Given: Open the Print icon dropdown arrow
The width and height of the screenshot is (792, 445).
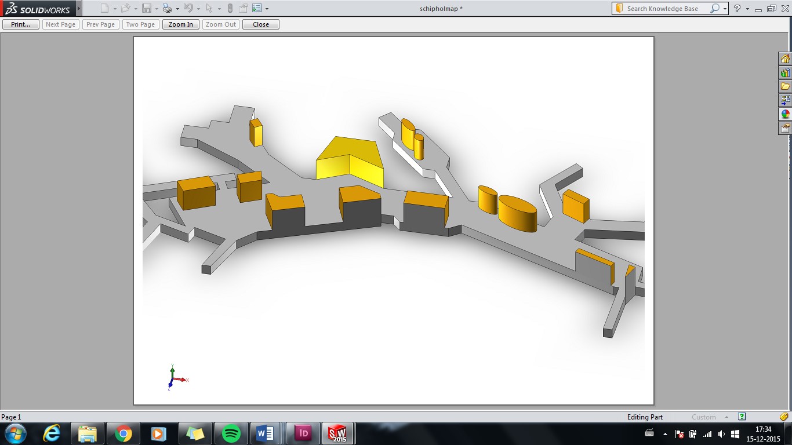Looking at the screenshot, I should [177, 9].
